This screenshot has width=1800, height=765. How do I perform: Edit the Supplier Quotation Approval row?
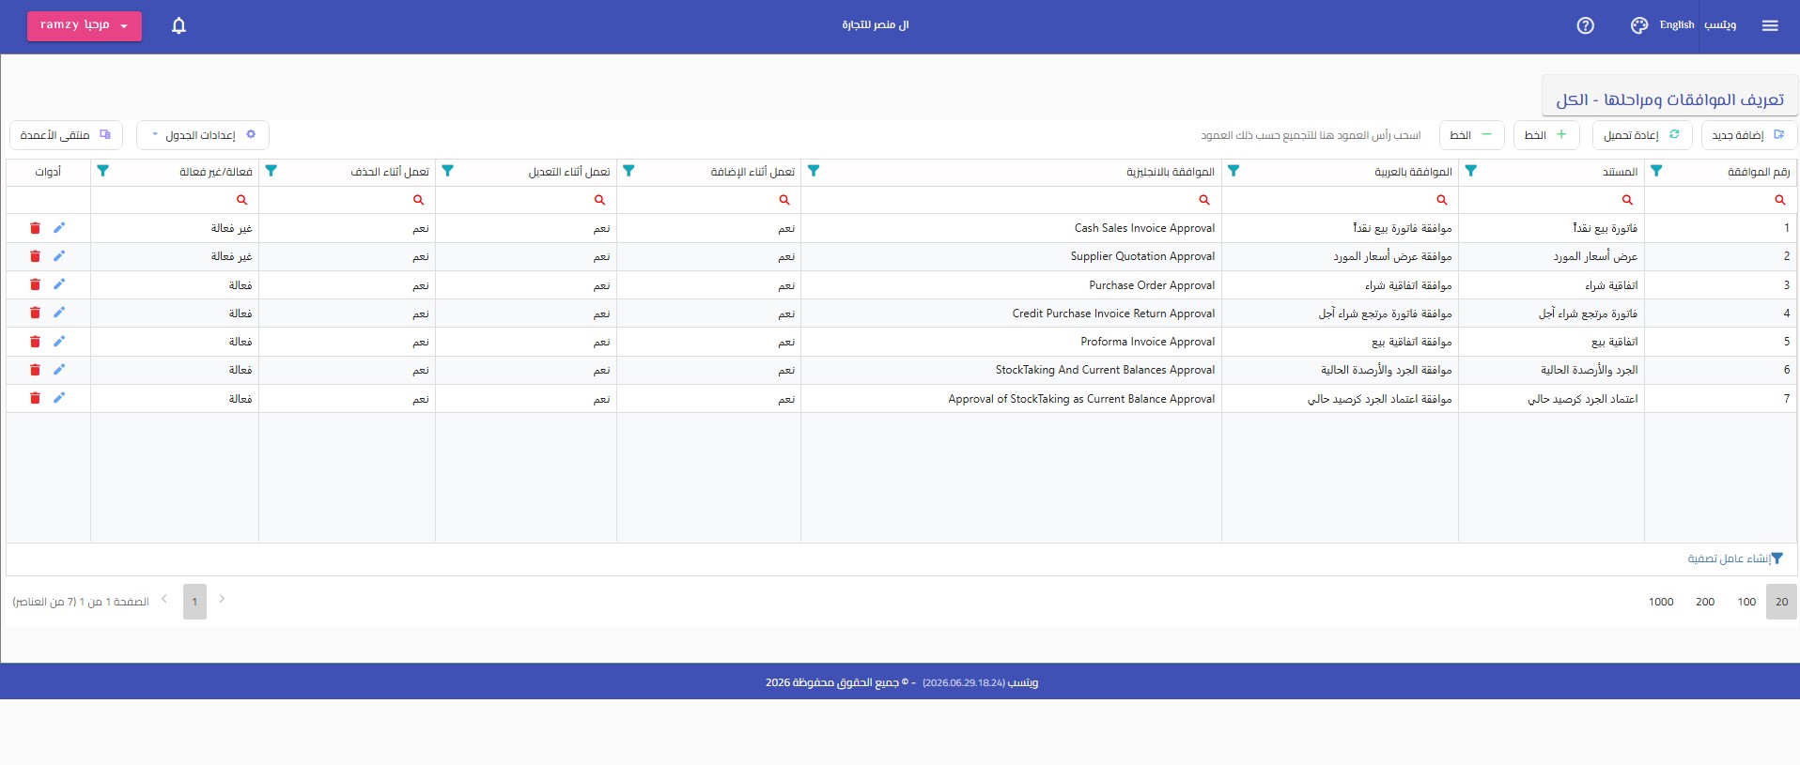(x=59, y=256)
